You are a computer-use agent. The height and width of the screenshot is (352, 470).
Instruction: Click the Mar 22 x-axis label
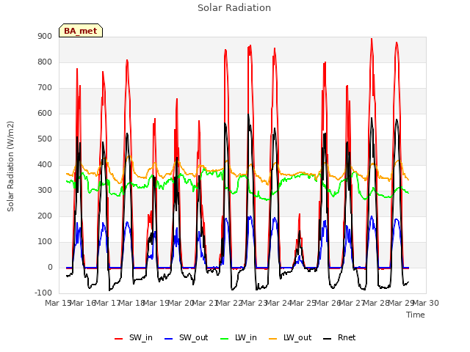pos(230,303)
